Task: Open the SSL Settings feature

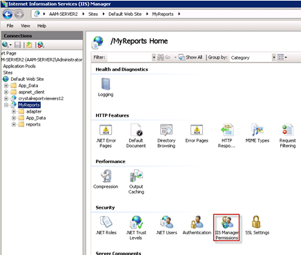Action: click(x=257, y=225)
